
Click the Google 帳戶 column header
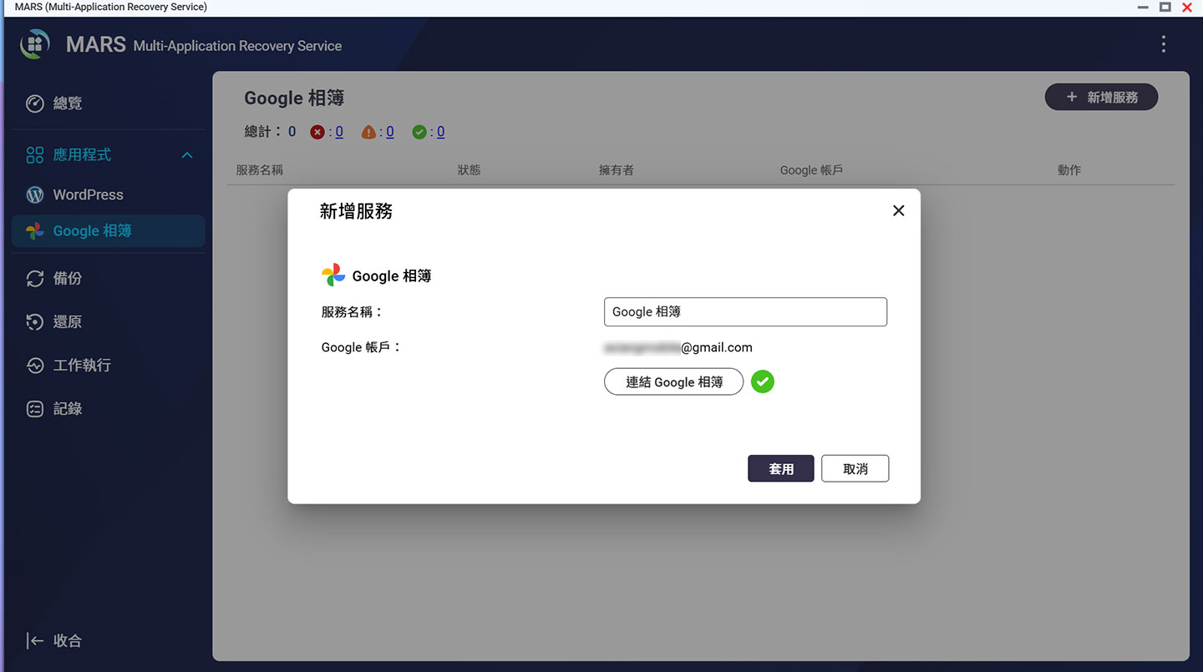pos(811,169)
